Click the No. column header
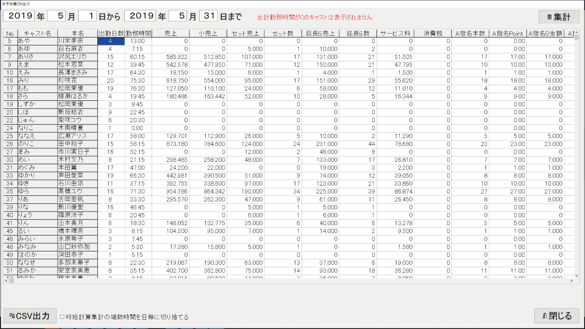 pyautogui.click(x=10, y=34)
